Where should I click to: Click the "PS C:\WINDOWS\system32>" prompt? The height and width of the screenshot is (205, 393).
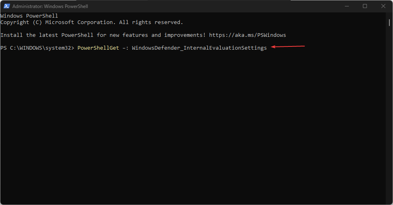[37, 48]
